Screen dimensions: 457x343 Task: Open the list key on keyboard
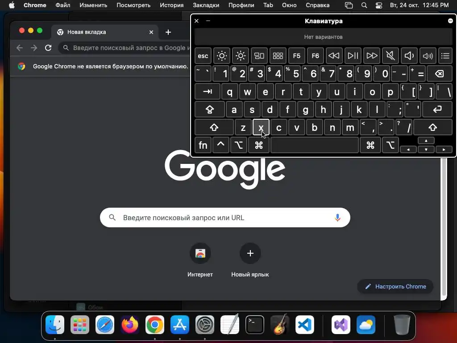point(445,56)
